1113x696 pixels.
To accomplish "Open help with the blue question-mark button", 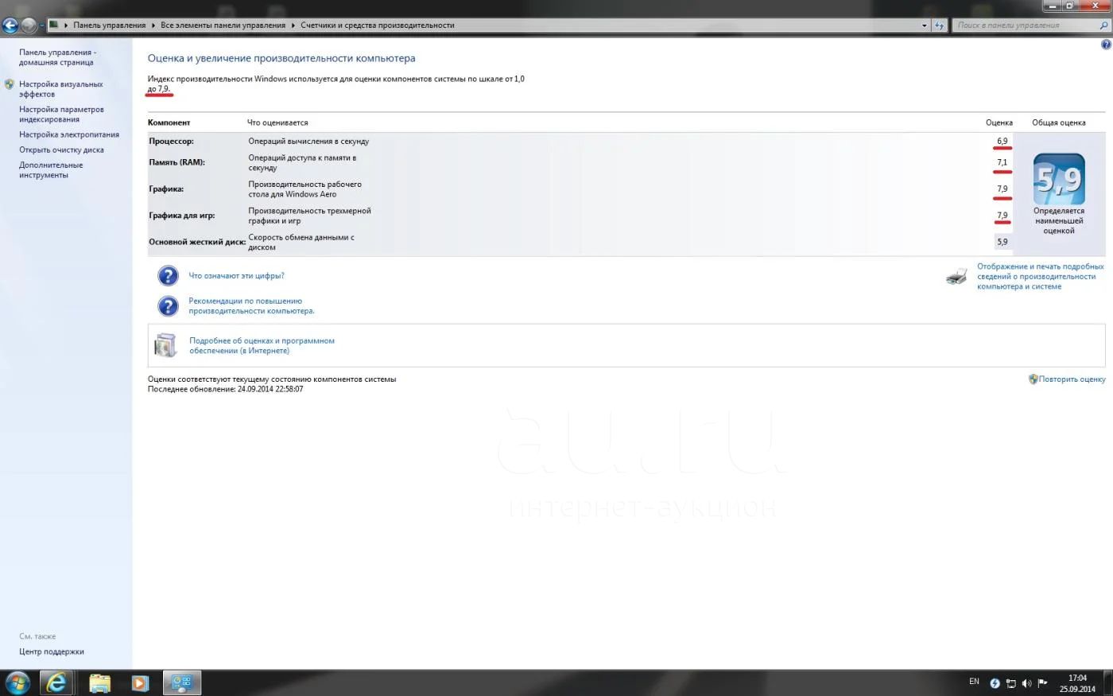I will click(x=1105, y=45).
